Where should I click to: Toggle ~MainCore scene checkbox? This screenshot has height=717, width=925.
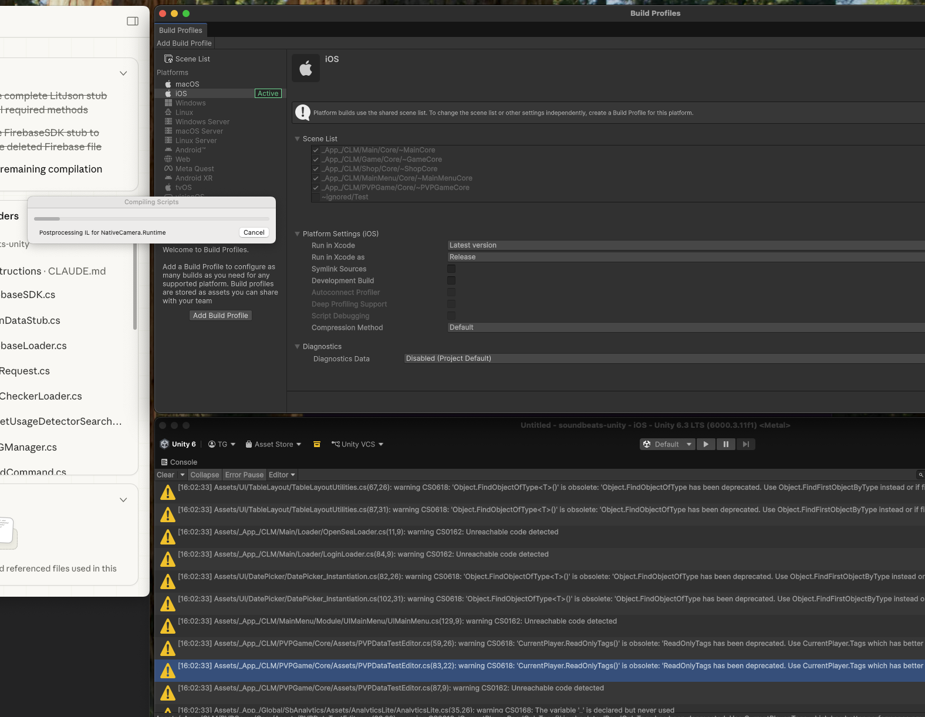(316, 150)
